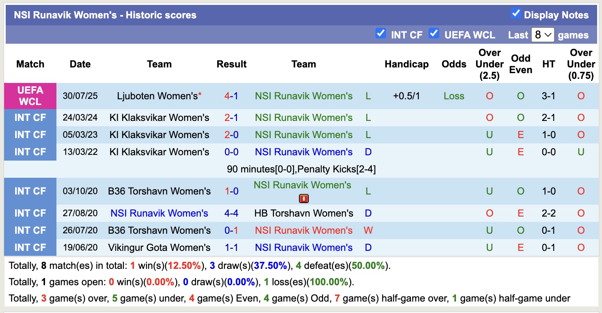Open the NSI Runavik Women's team link

click(303, 96)
